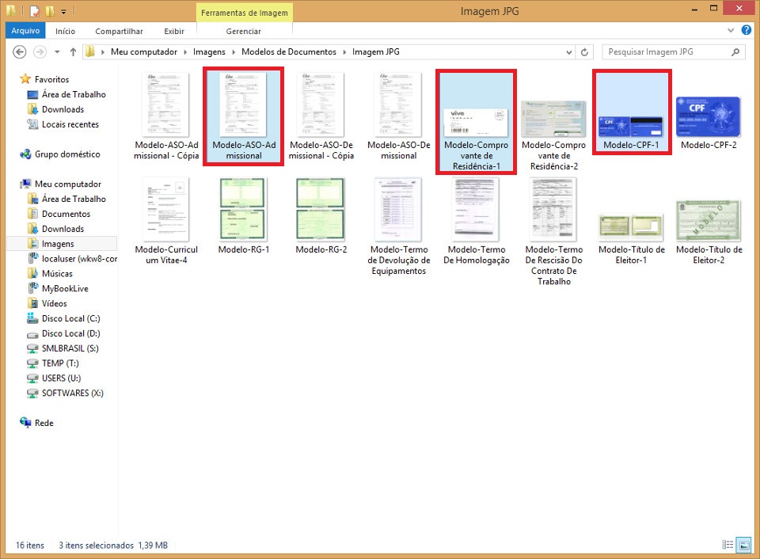The width and height of the screenshot is (760, 559).
Task: Switch to details view in the status bar
Action: (728, 545)
